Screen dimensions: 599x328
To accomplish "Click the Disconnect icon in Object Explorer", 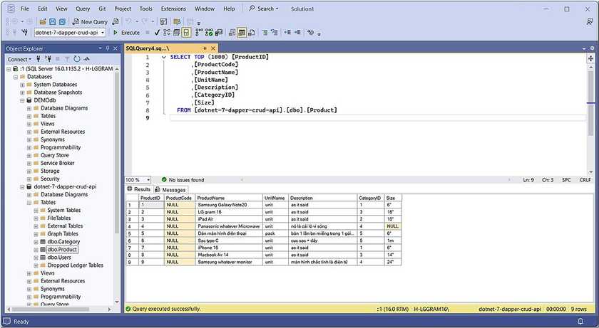I will [48, 59].
